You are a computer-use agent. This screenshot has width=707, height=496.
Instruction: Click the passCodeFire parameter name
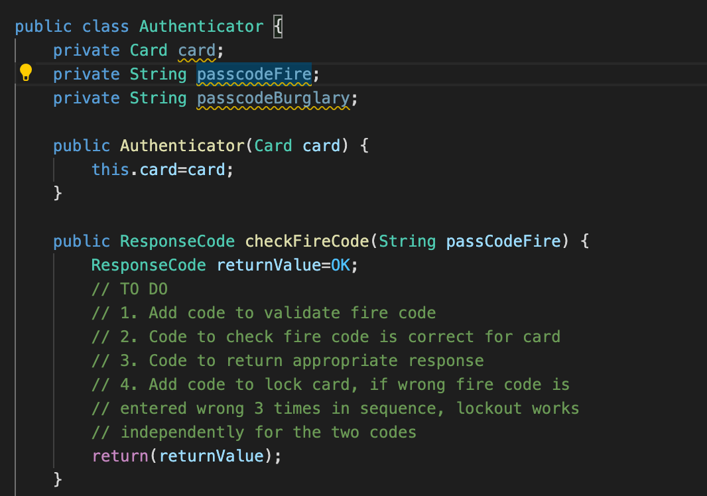503,241
